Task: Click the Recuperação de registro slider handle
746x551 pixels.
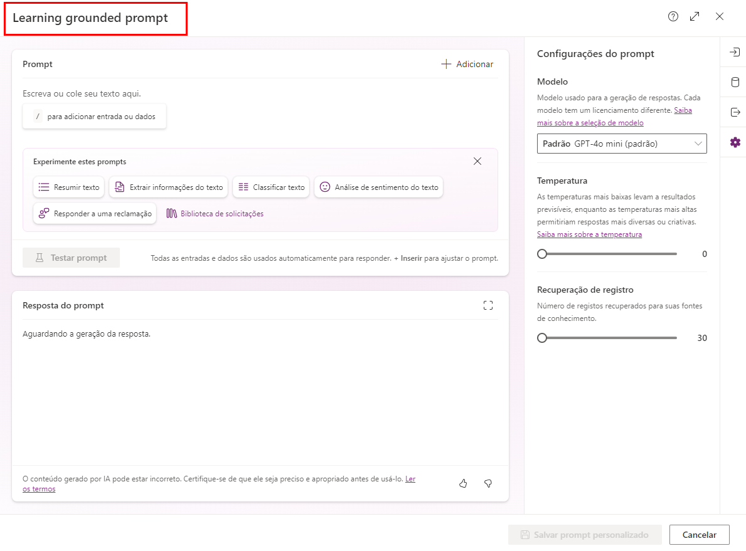Action: click(542, 338)
